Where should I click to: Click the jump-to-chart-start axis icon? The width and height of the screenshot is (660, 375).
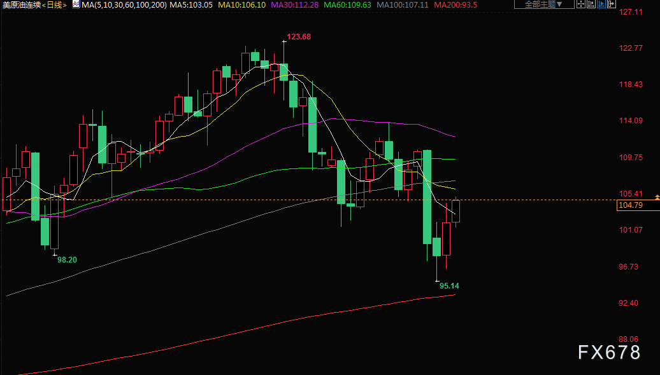pyautogui.click(x=591, y=4)
